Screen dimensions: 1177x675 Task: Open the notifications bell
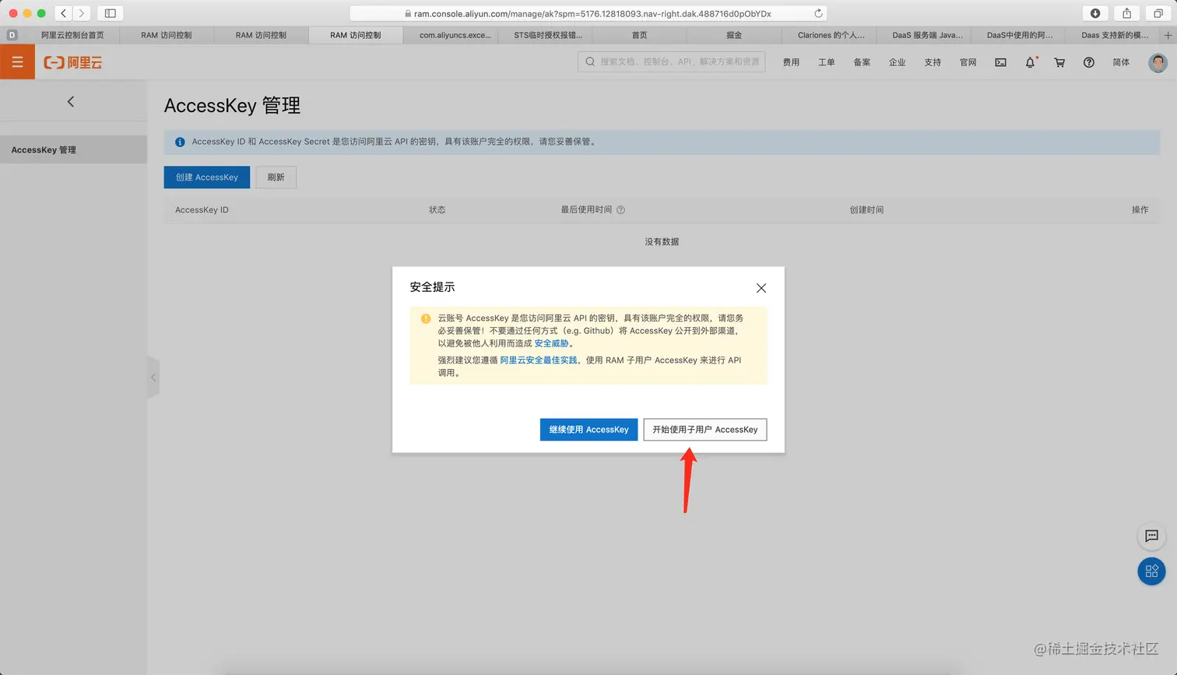[1030, 62]
